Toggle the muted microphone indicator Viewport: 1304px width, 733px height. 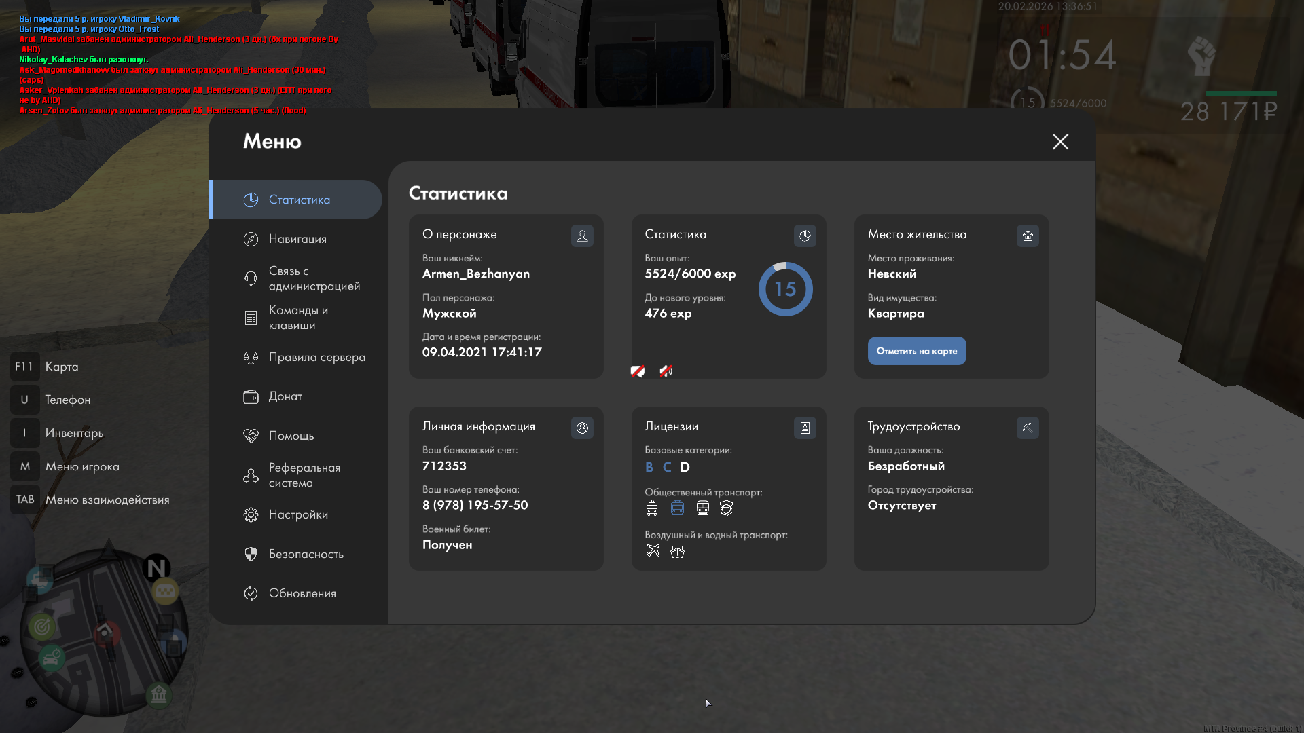tap(637, 371)
